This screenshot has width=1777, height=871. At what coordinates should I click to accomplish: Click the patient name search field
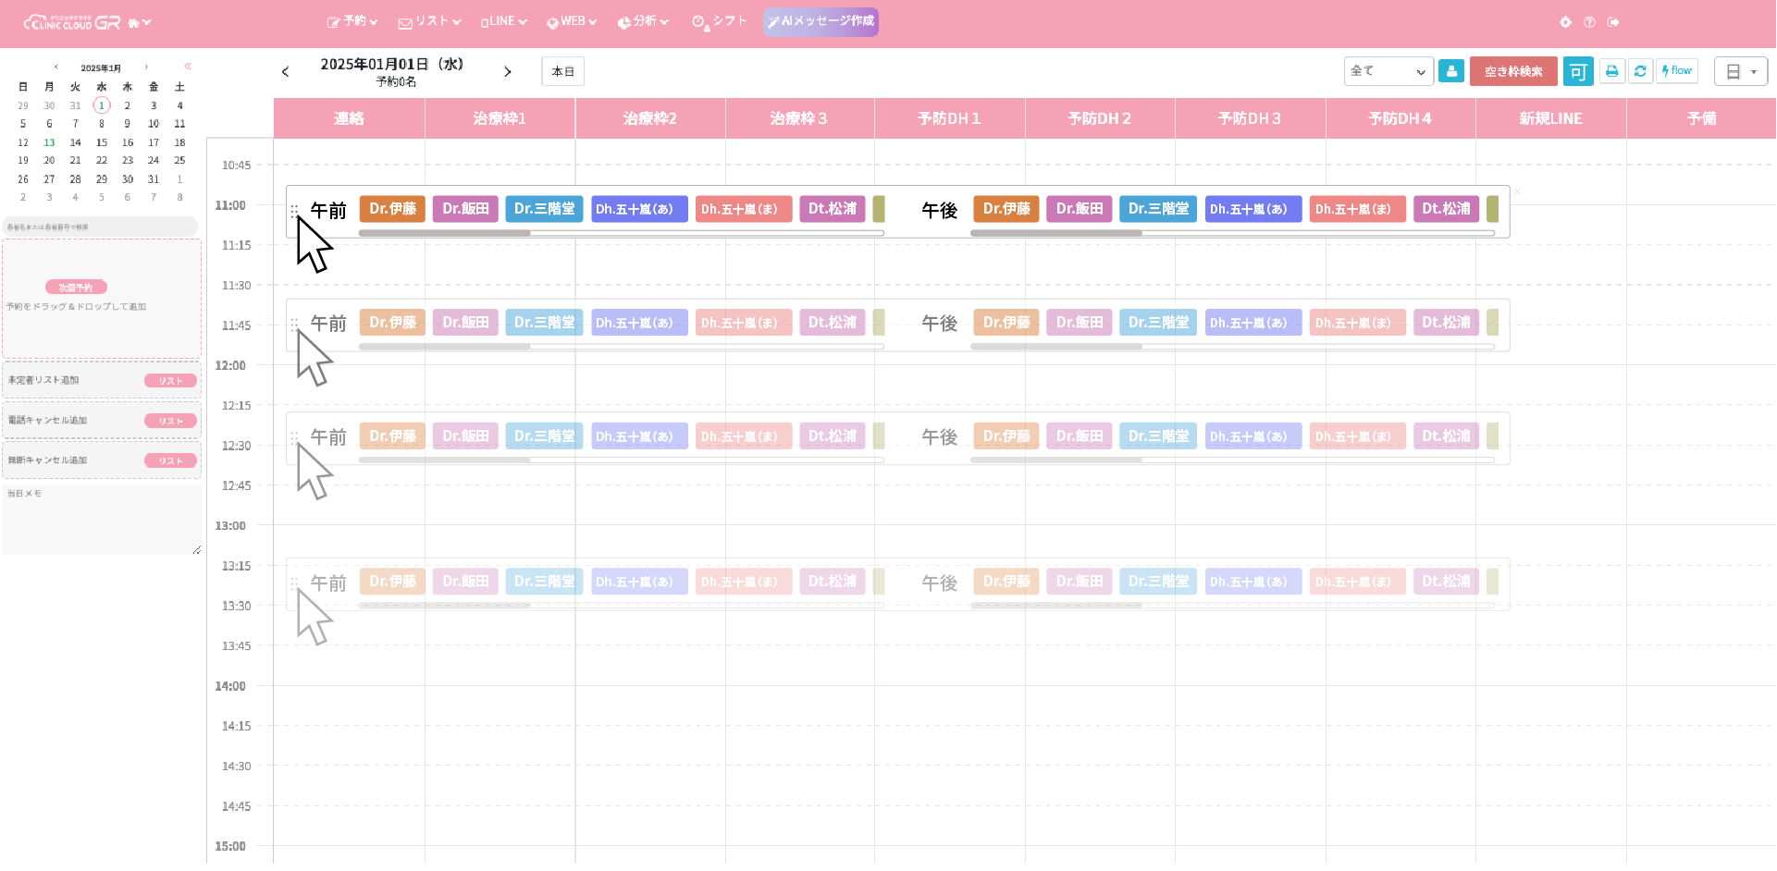100,227
